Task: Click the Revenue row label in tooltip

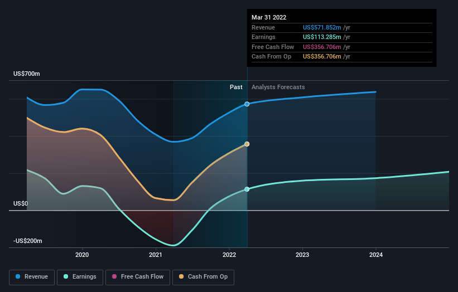Action: click(263, 27)
